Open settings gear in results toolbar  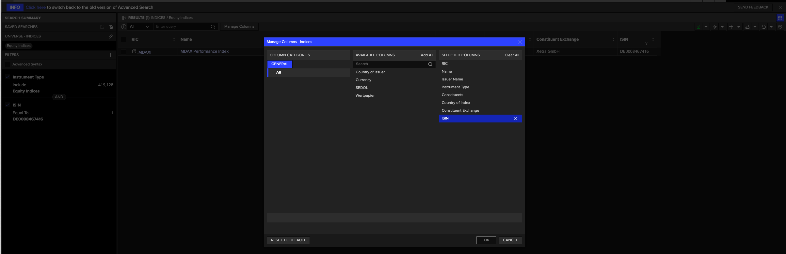click(x=780, y=27)
